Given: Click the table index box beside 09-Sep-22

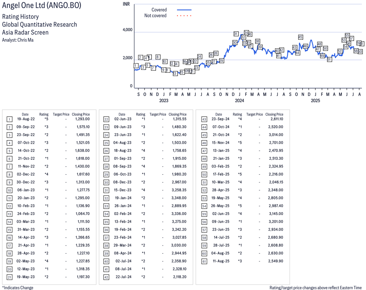Looking at the screenshot, I should 9,128.
